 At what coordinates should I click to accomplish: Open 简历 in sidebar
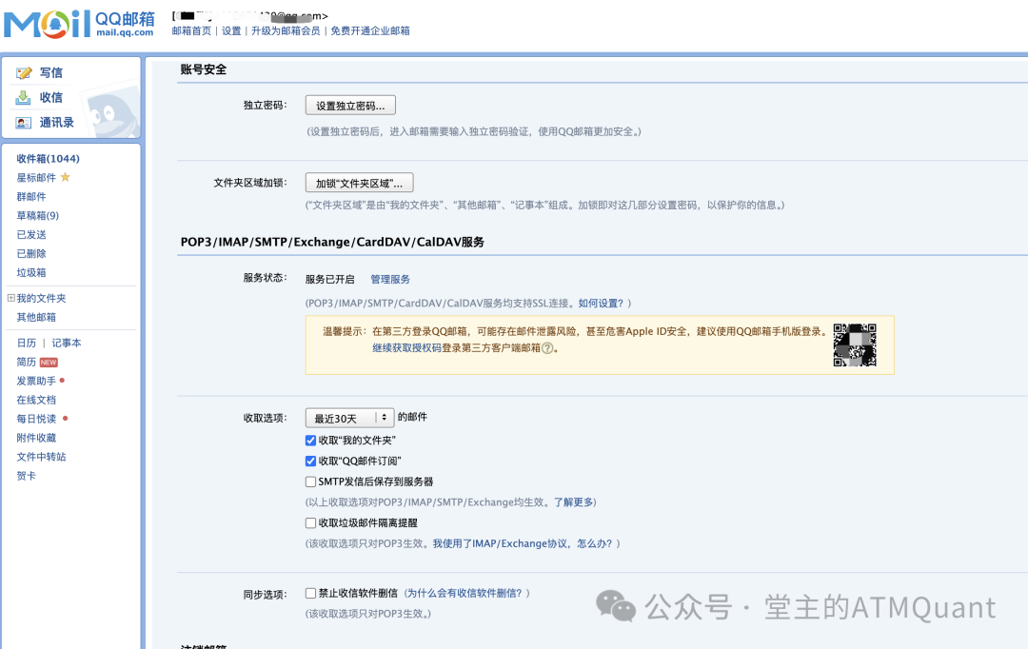tap(27, 362)
